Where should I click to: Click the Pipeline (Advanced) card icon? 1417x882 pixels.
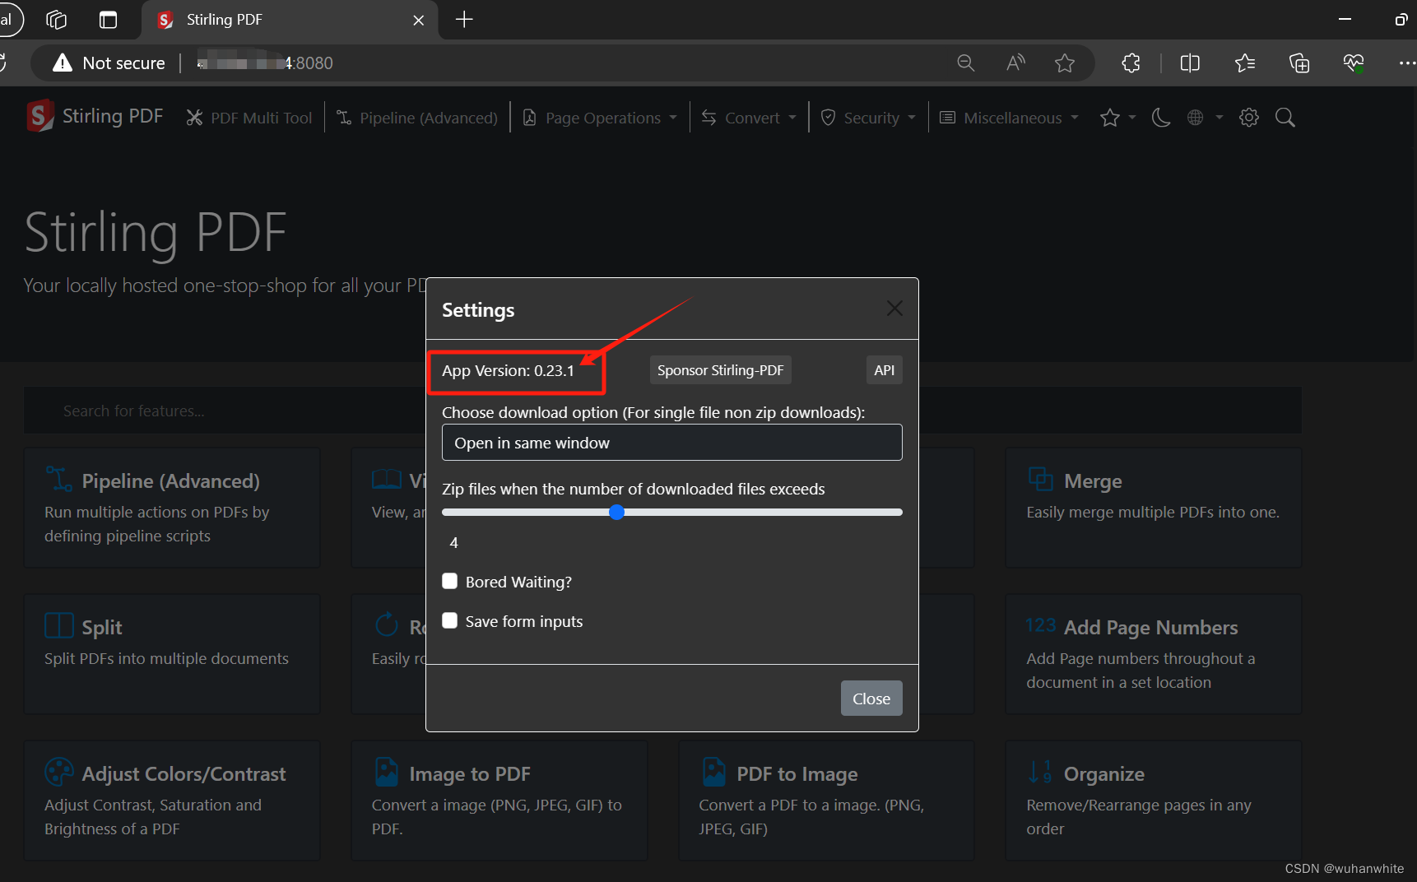click(58, 479)
